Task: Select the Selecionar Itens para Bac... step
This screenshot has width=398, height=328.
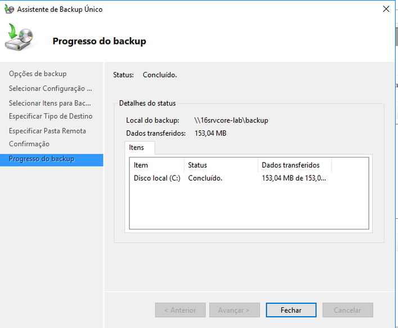Action: point(49,103)
